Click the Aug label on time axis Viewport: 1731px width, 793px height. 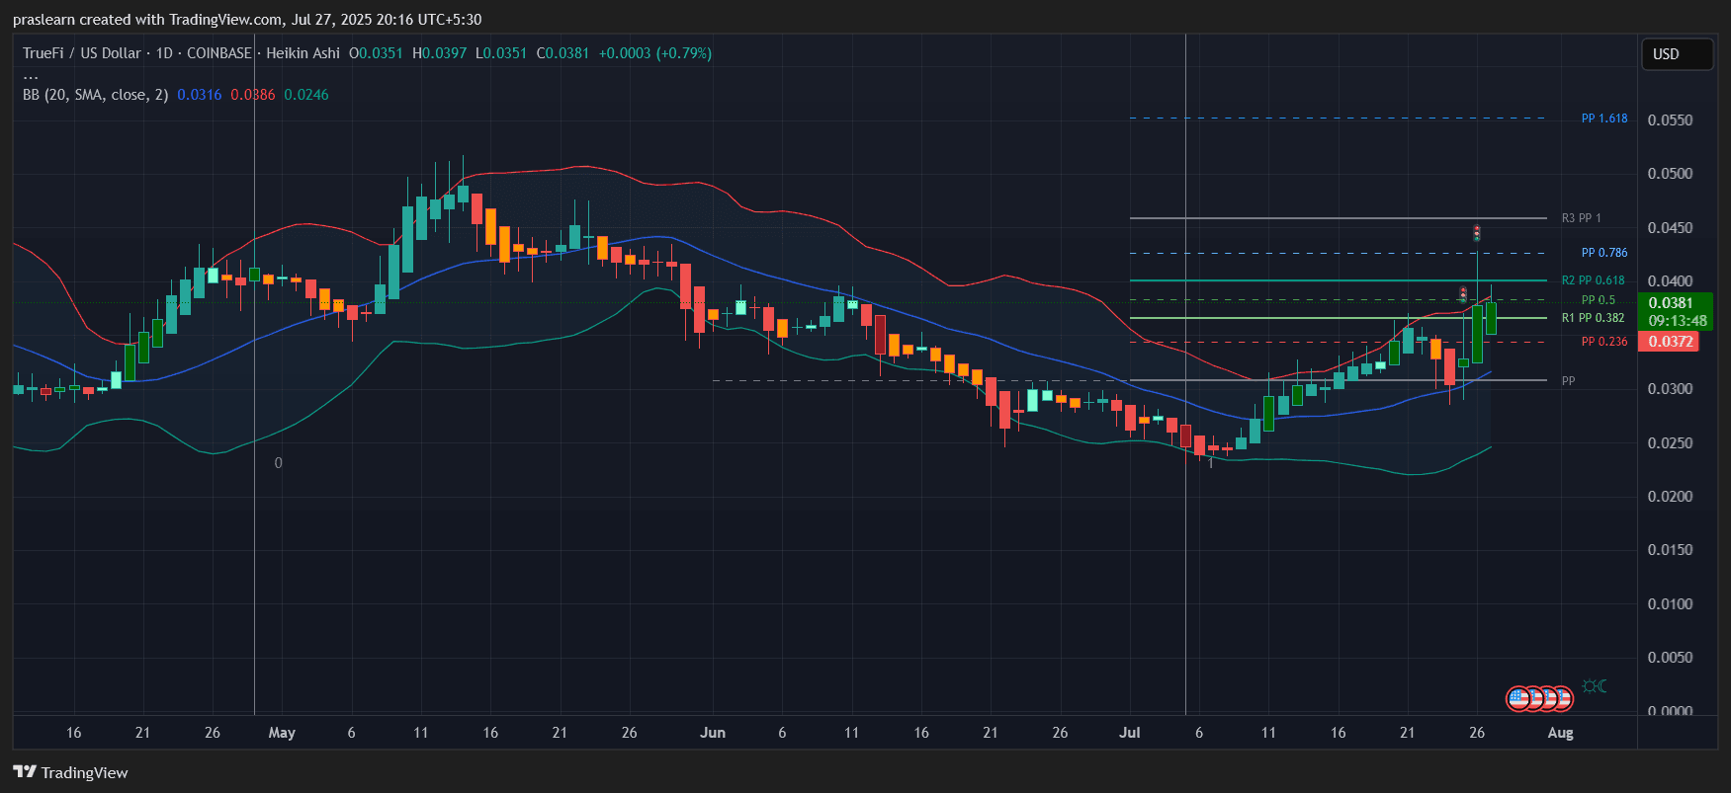1560,733
